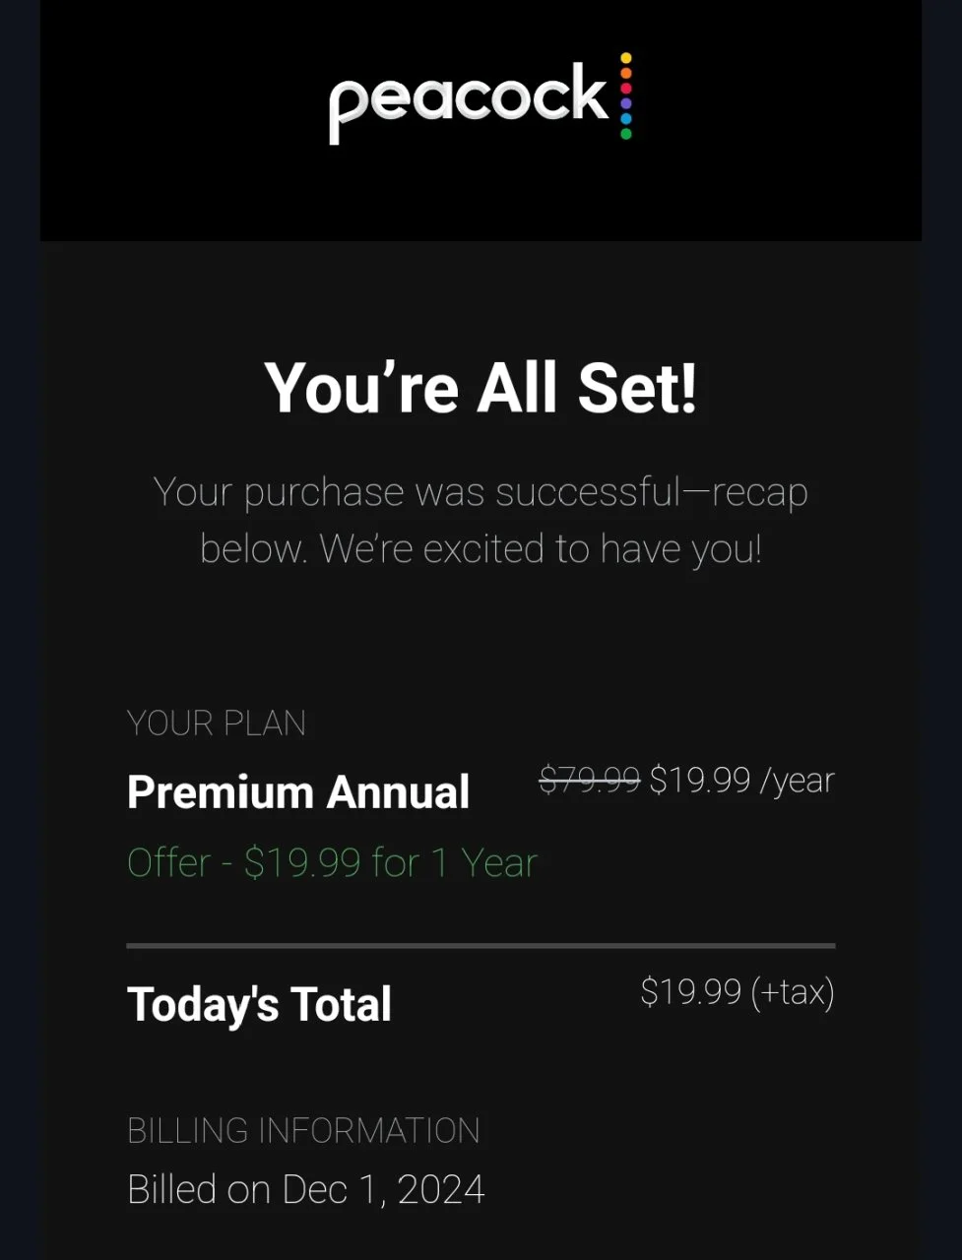The width and height of the screenshot is (962, 1260).
Task: Select the Today's Total label
Action: pos(260,1005)
